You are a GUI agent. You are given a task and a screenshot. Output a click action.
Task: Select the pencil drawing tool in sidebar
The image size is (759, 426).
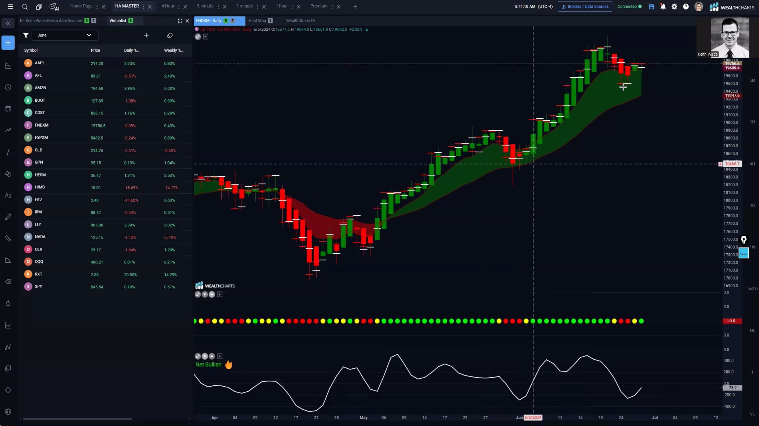coord(8,217)
